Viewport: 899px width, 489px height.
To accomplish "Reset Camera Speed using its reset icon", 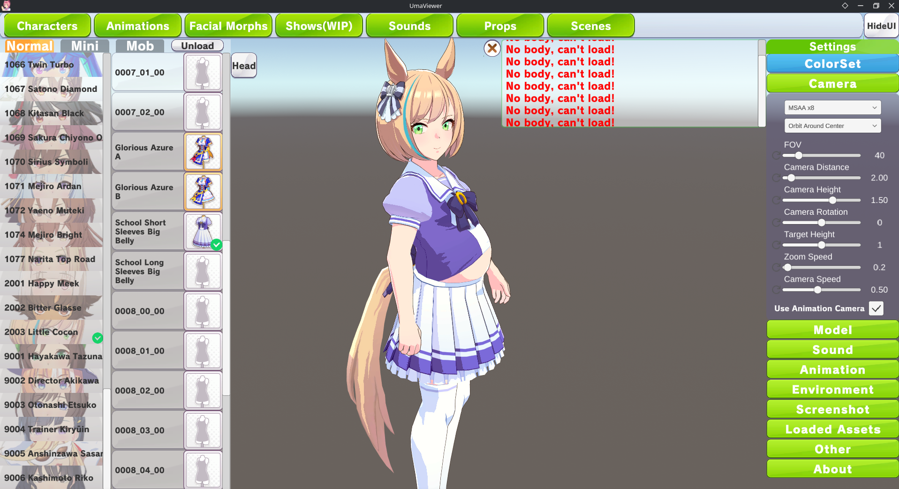I will point(776,290).
